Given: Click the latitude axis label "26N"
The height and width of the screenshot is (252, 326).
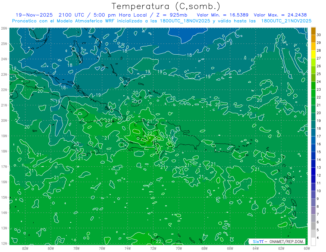Looking at the screenshot, I should (4, 28).
